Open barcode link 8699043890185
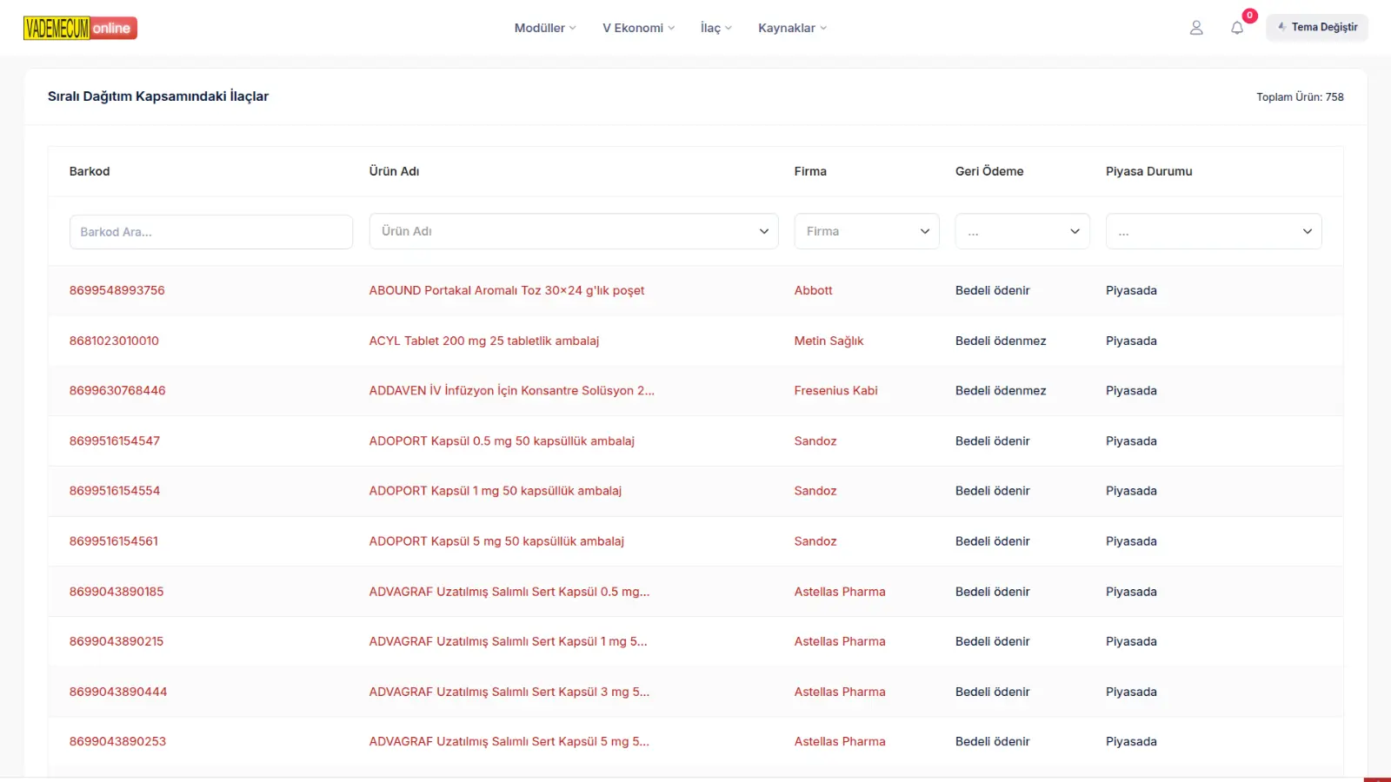Viewport: 1391px width, 782px height. point(116,591)
